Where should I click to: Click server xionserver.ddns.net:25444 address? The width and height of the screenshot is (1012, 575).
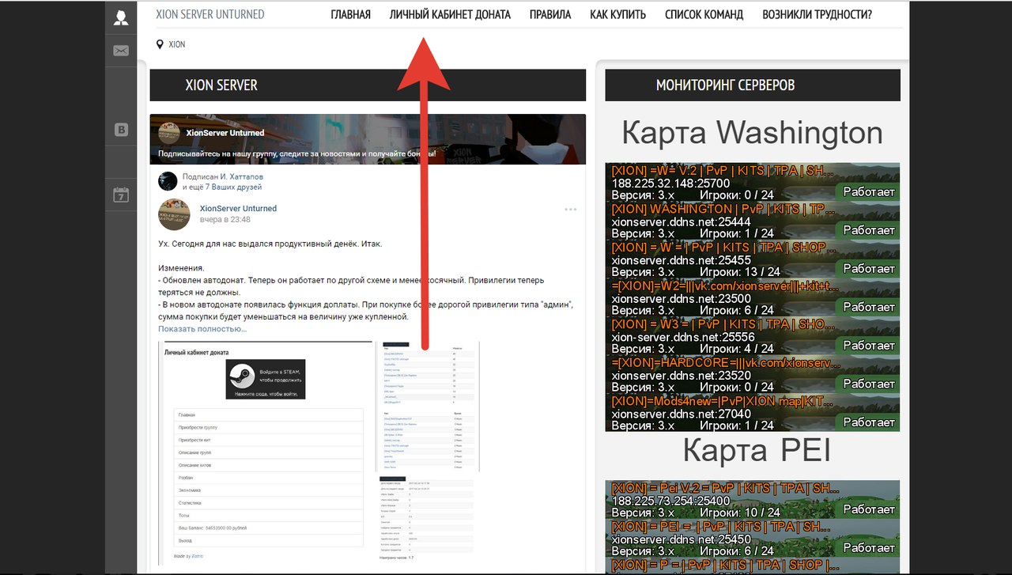681,222
